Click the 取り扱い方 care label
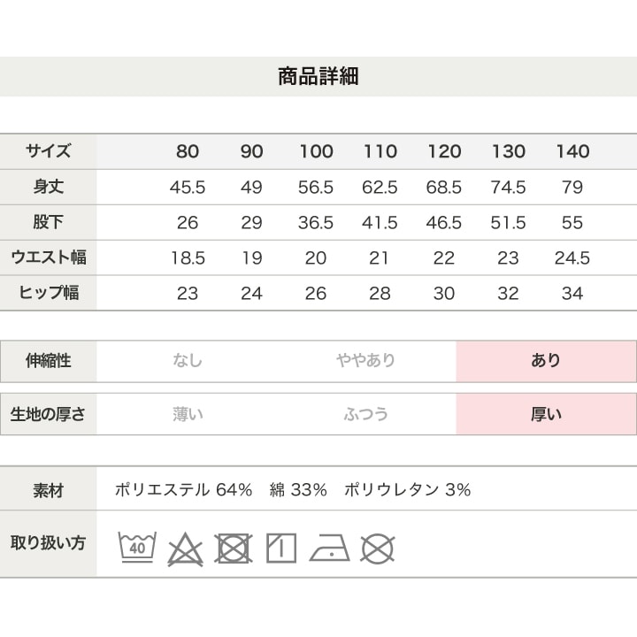This screenshot has height=637, width=637. (49, 542)
